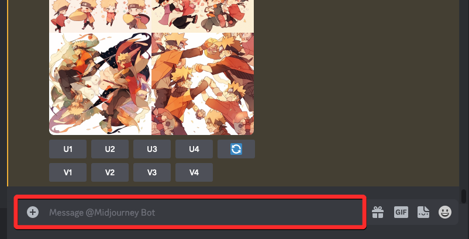
Task: Click the U3 upscale button
Action: [152, 149]
